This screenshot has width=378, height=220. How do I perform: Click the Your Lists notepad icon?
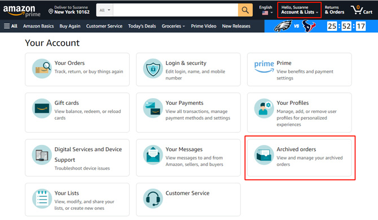[42, 199]
